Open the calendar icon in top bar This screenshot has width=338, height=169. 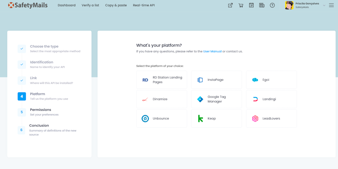[x=251, y=5]
